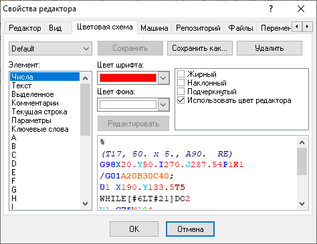Select letter E in the element list
The image size is (317, 244).
click(x=45, y=172)
